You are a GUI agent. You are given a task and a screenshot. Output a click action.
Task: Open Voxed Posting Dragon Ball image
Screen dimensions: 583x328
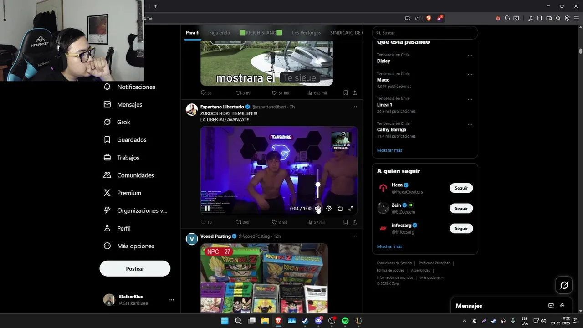[x=264, y=278]
